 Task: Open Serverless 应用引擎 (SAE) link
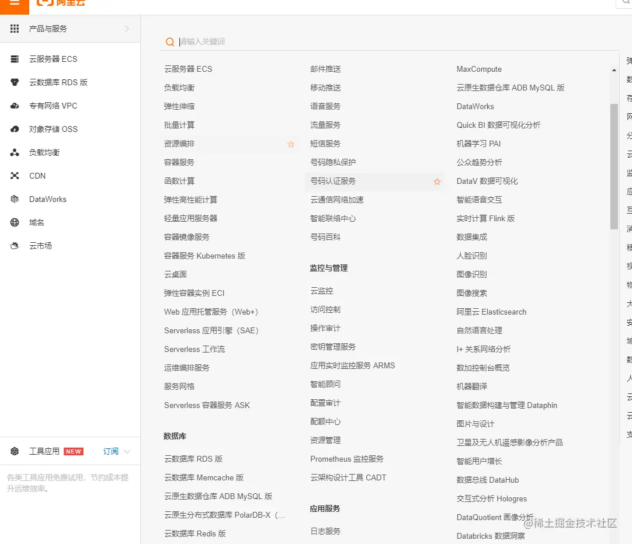(x=211, y=330)
